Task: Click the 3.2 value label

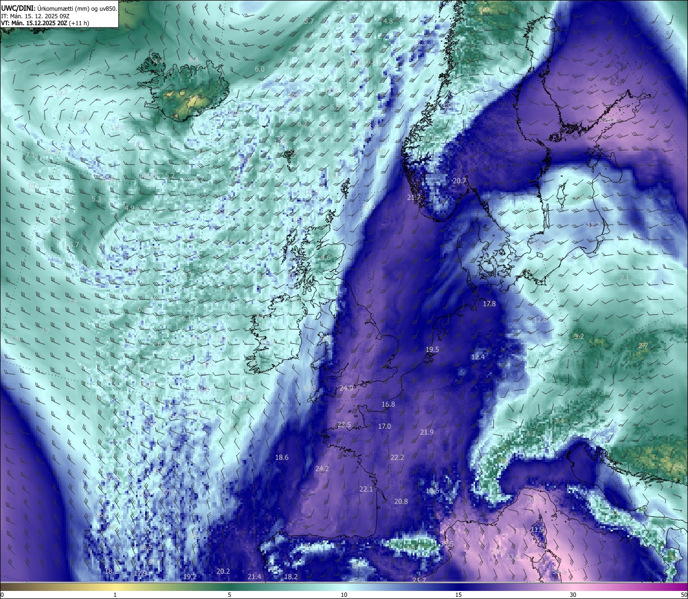Action: tap(579, 337)
